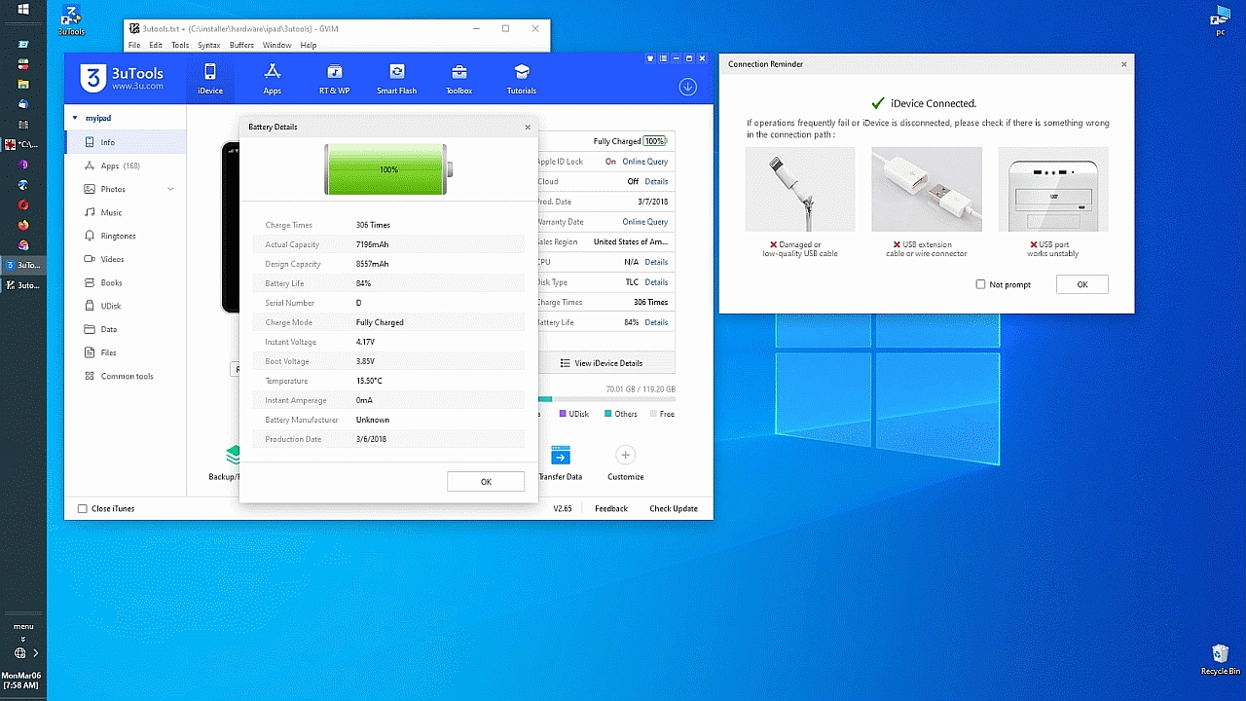Viewport: 1246px width, 701px height.
Task: Open the Apps section in 3uTools toolbar
Action: 273,79
